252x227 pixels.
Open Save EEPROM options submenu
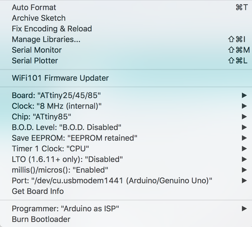(x=75, y=138)
